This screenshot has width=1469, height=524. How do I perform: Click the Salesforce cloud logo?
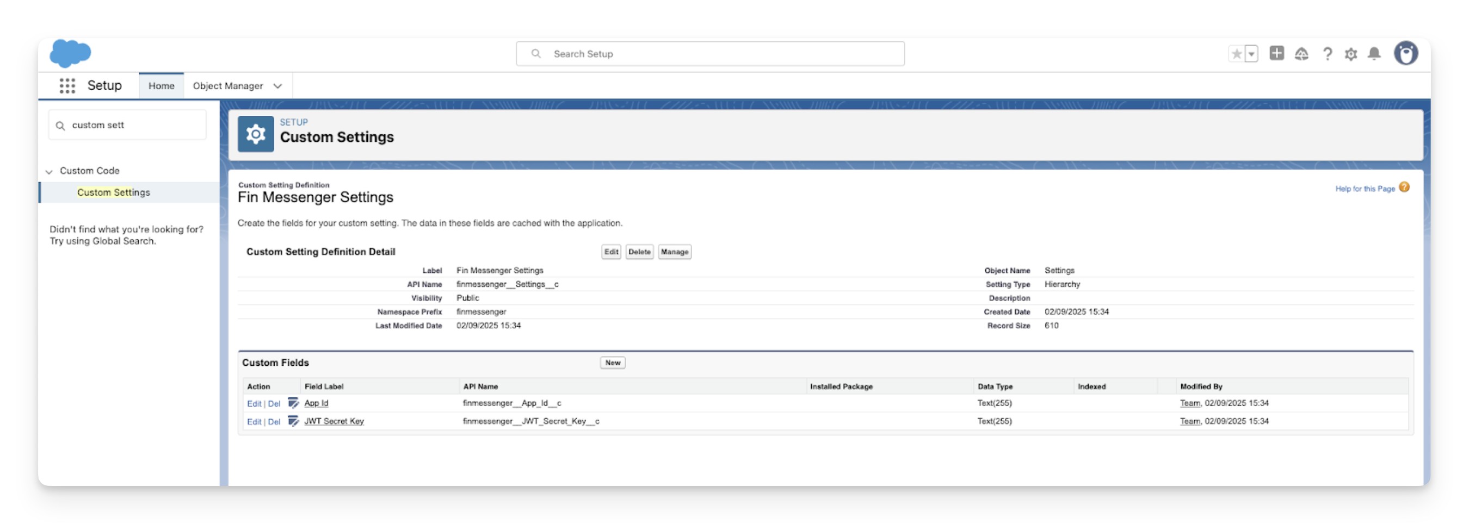pos(70,54)
